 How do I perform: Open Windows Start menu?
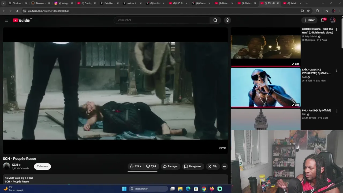[x=124, y=189]
